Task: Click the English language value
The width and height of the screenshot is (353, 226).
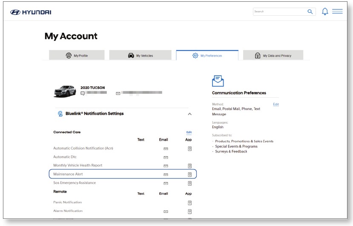Action: click(x=218, y=127)
